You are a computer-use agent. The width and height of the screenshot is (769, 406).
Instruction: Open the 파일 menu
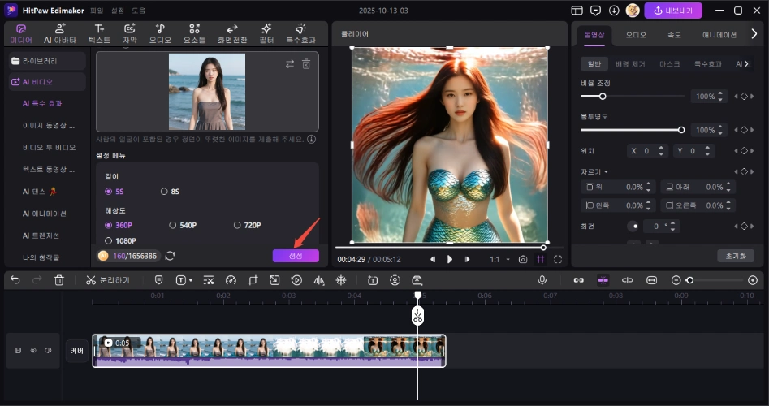97,11
